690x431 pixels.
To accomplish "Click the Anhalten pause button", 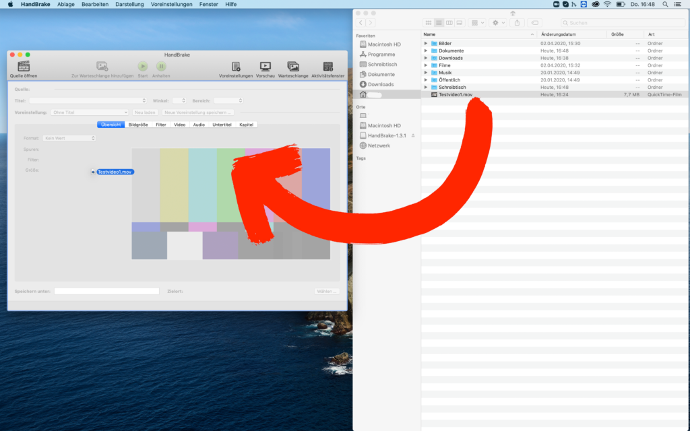I will [x=161, y=66].
